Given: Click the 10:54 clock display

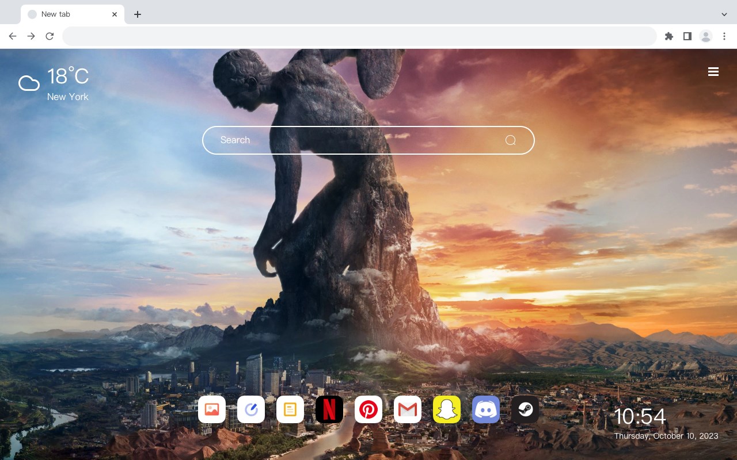Looking at the screenshot, I should pos(640,416).
